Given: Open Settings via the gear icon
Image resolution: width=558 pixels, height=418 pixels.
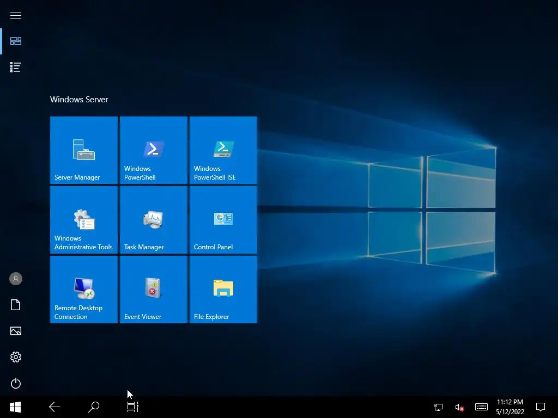Looking at the screenshot, I should [16, 357].
